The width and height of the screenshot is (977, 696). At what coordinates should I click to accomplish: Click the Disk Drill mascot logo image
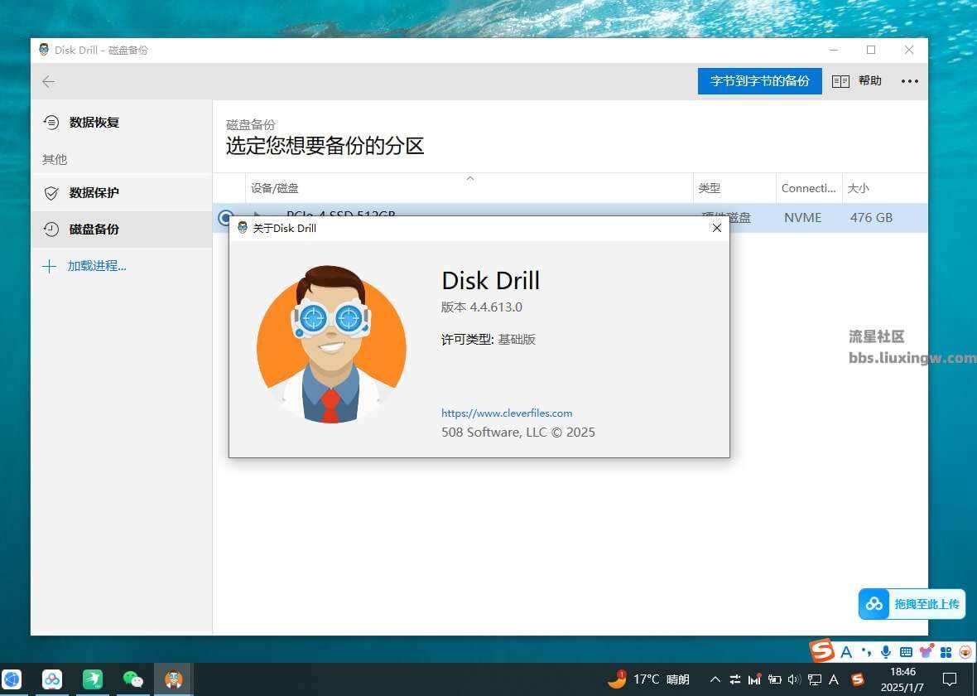331,345
